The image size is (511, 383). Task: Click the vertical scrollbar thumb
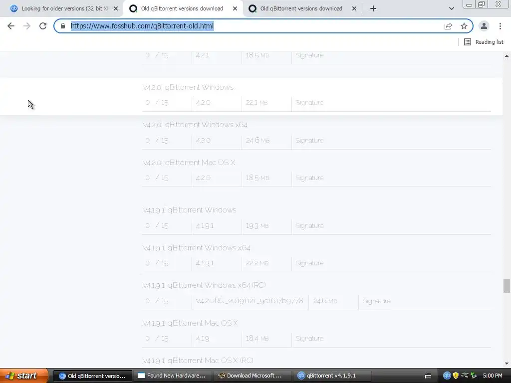coord(507,286)
